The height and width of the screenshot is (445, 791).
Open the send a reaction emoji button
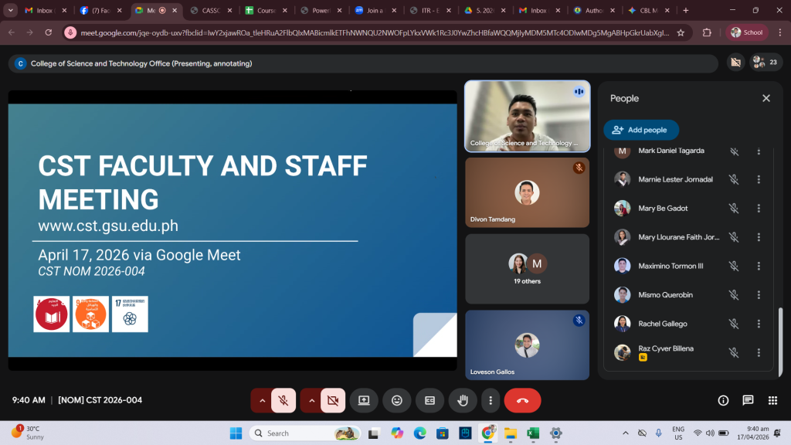tap(397, 400)
